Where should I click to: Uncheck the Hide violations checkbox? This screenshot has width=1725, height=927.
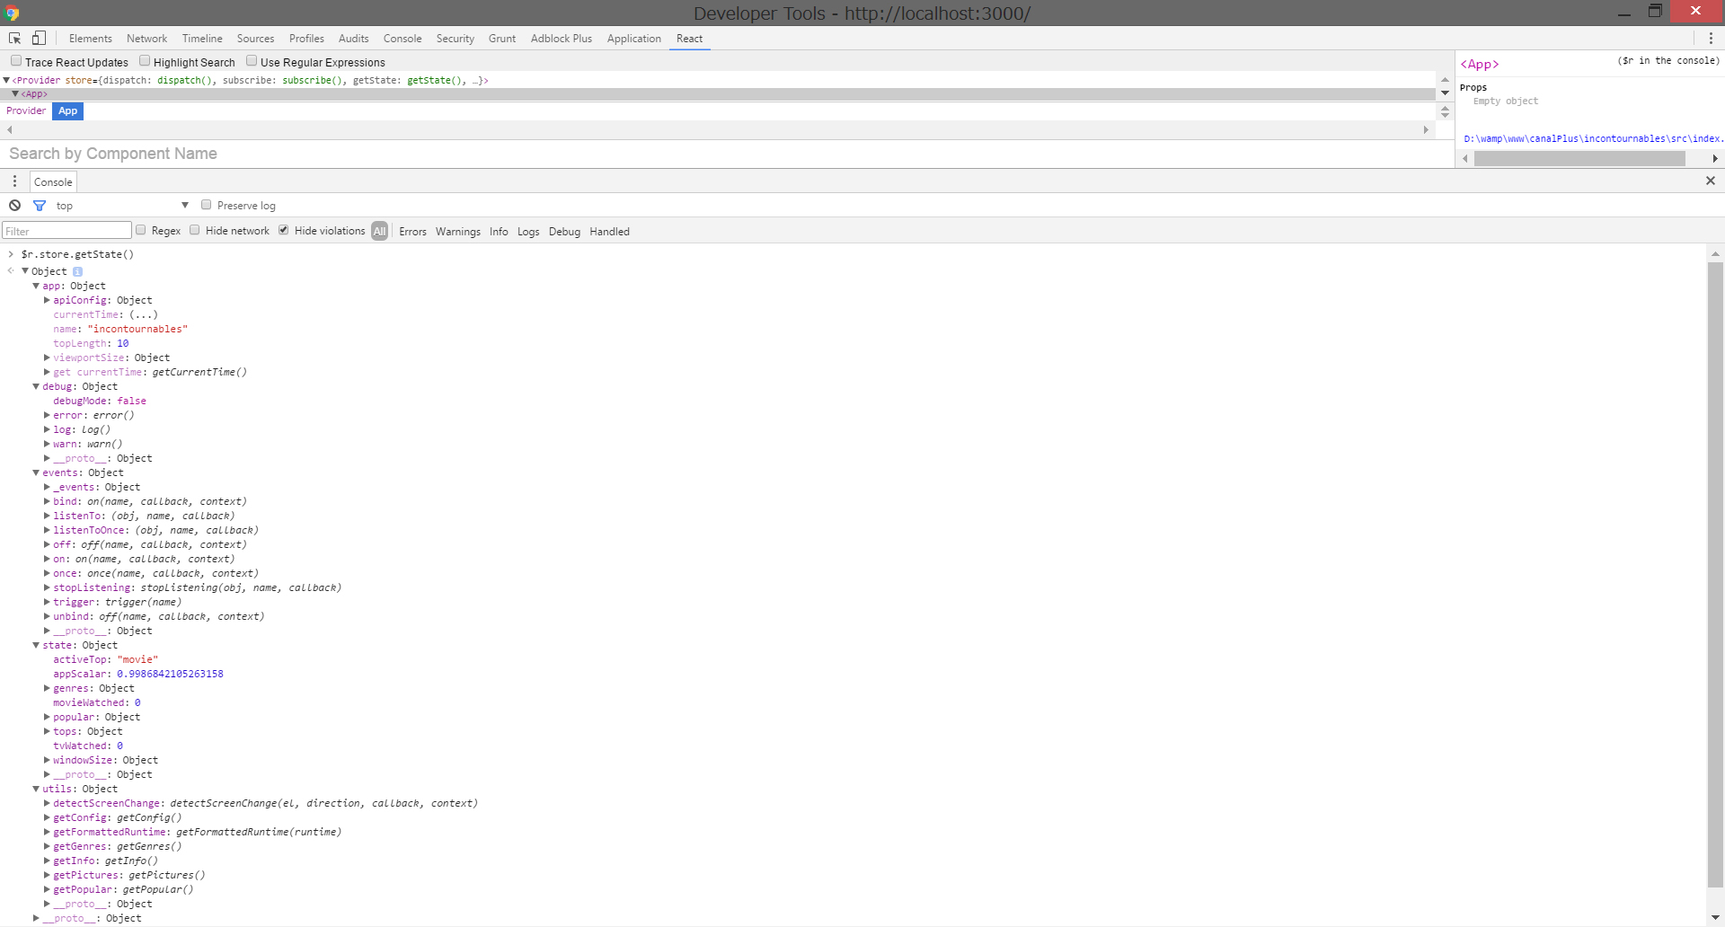[x=284, y=230]
